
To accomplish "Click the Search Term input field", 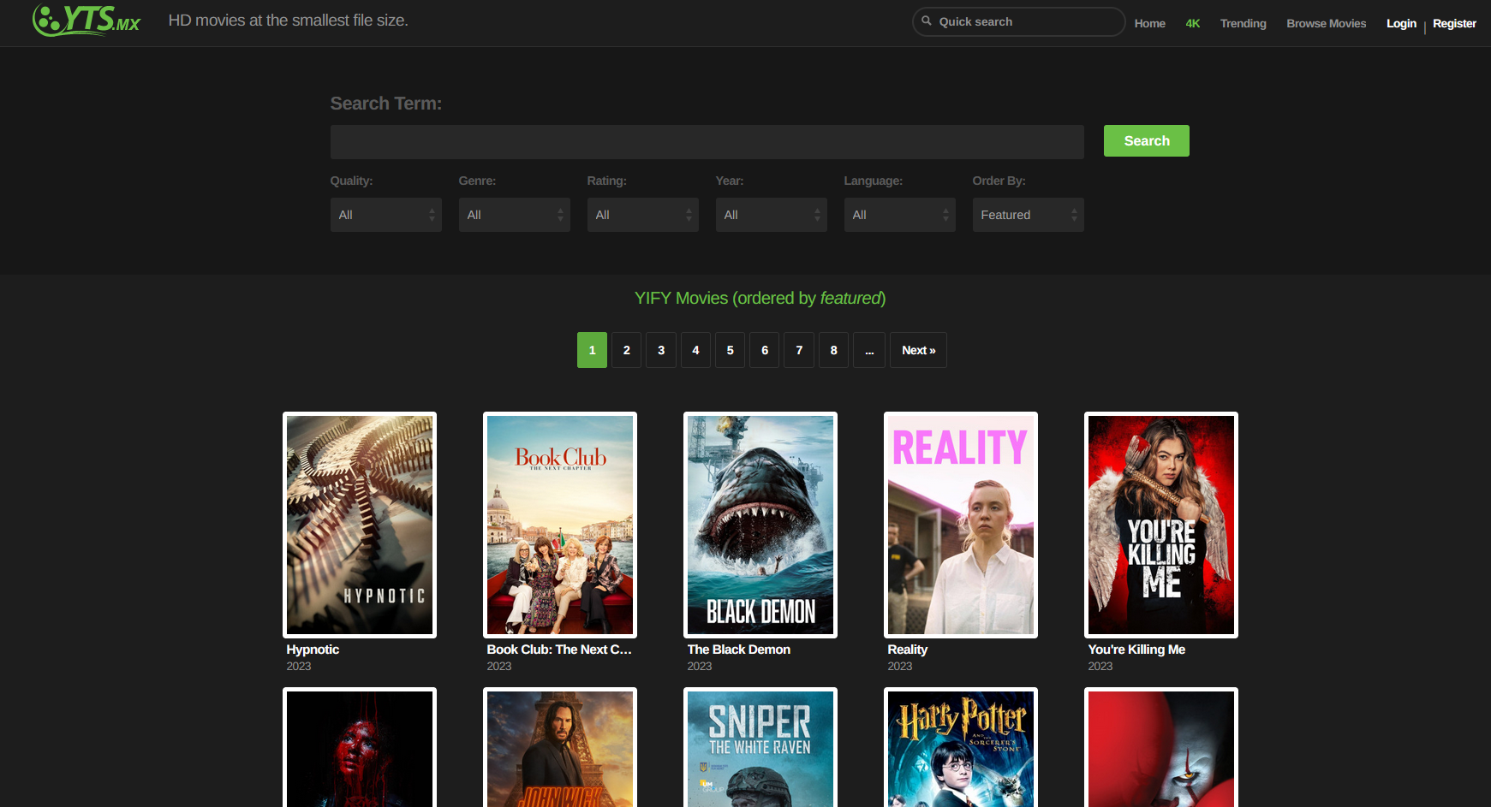I will point(707,142).
